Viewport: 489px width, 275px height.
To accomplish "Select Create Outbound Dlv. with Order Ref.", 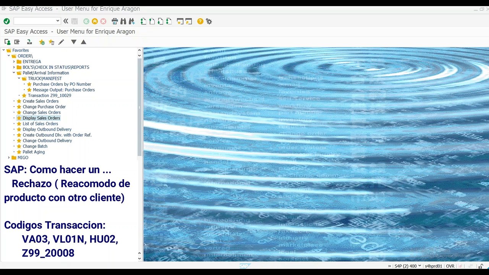I will [x=57, y=135].
